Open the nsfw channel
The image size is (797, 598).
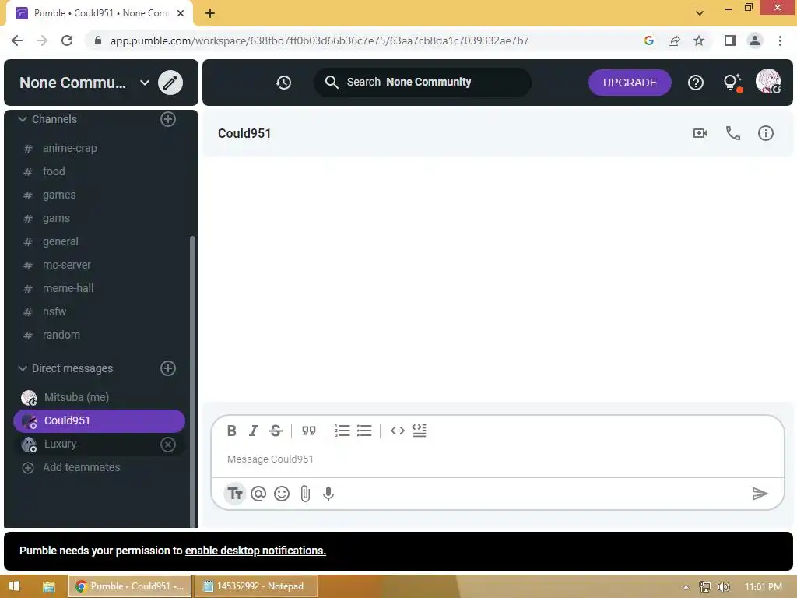point(99,311)
